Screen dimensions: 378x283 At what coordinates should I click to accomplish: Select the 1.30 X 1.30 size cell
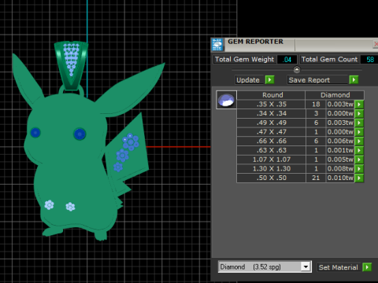tap(272, 169)
